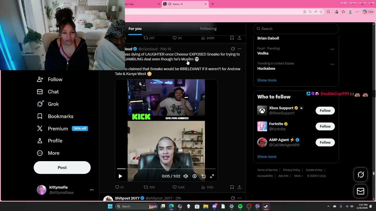376x211 pixels.
Task: Click the browser read aloud icon
Action: pos(315,12)
